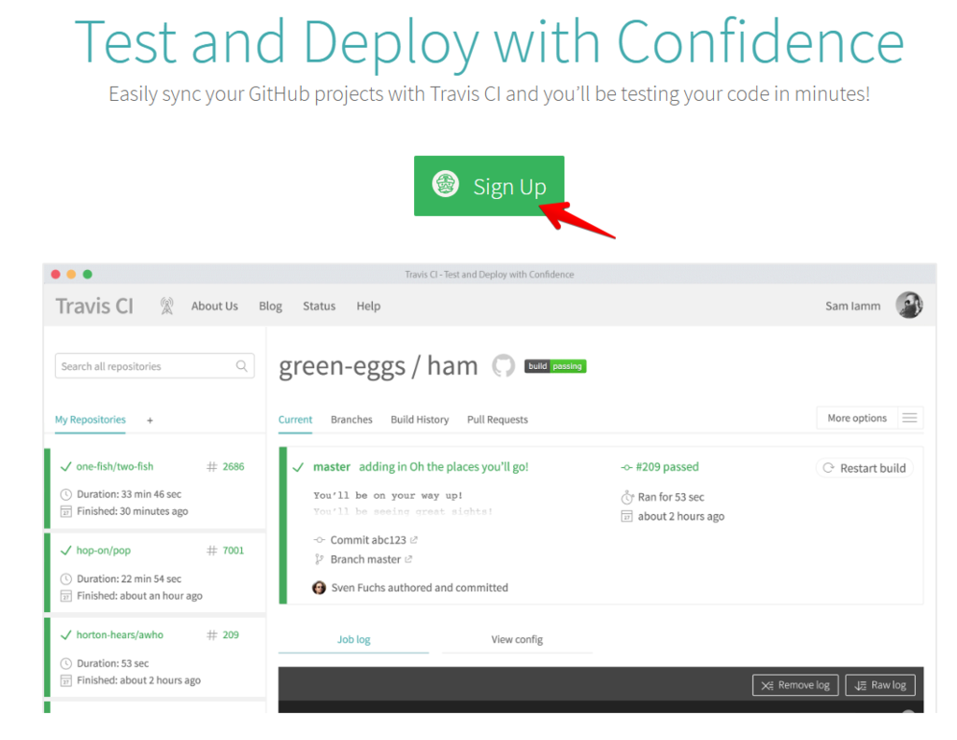Switch to the View config tab

[517, 639]
